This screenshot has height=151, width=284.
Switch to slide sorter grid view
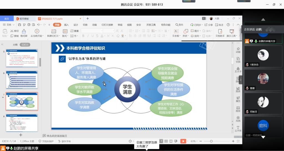(166, 141)
